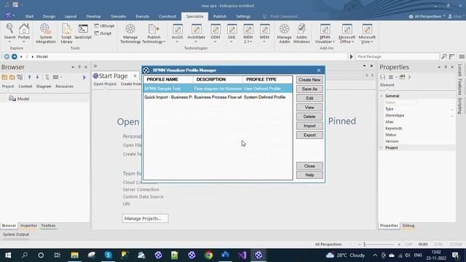Open the ArcGIS technology dropdown
Screen dimensions: 466x262
click(x=177, y=33)
